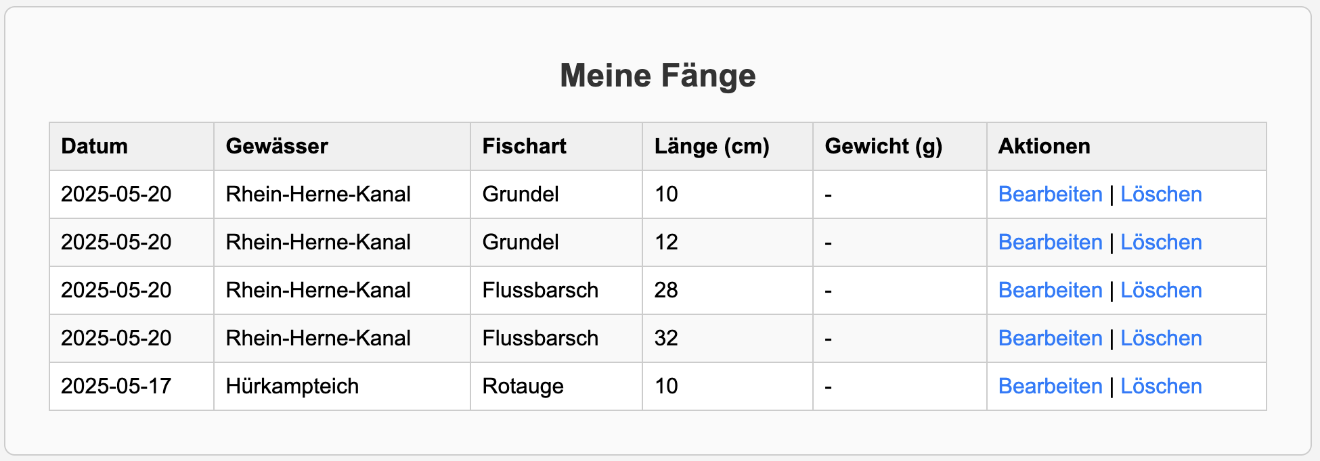Edit the 10 cm Grundel catch
Image resolution: width=1320 pixels, height=461 pixels.
pyautogui.click(x=1050, y=194)
